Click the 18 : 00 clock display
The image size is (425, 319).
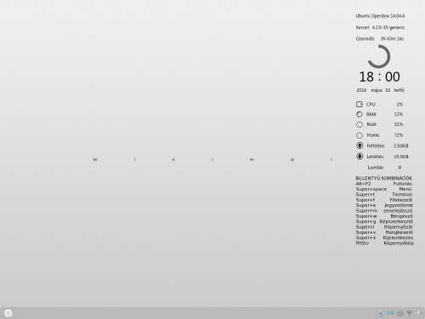tap(379, 77)
